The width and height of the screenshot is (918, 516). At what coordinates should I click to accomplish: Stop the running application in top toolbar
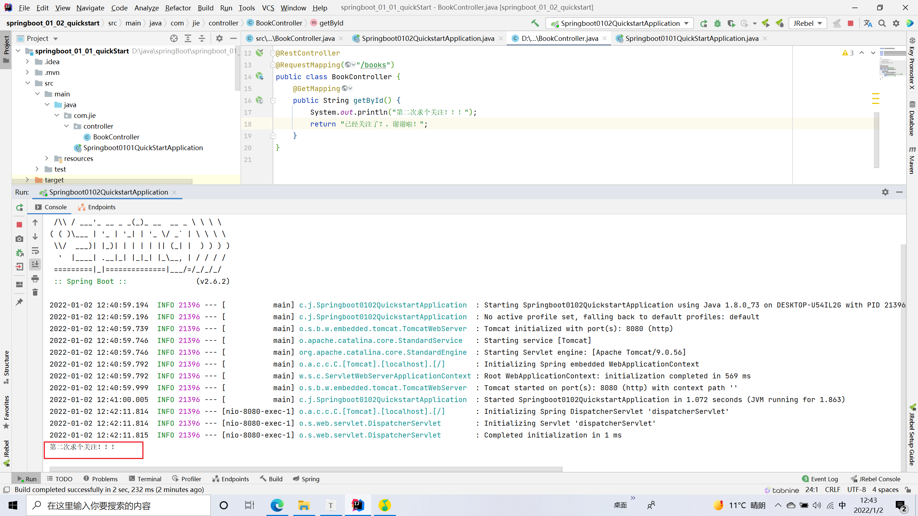click(851, 23)
